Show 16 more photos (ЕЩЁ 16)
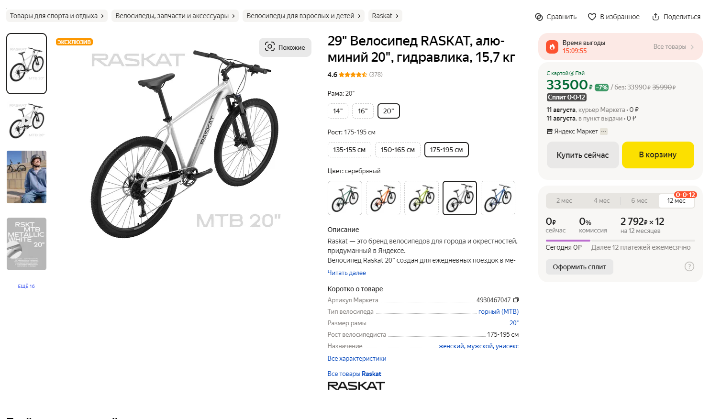Screen dimensions: 710x419 click(26, 286)
